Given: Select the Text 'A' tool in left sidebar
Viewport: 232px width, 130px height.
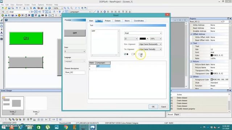Looking at the screenshot, I should coord(1,33).
